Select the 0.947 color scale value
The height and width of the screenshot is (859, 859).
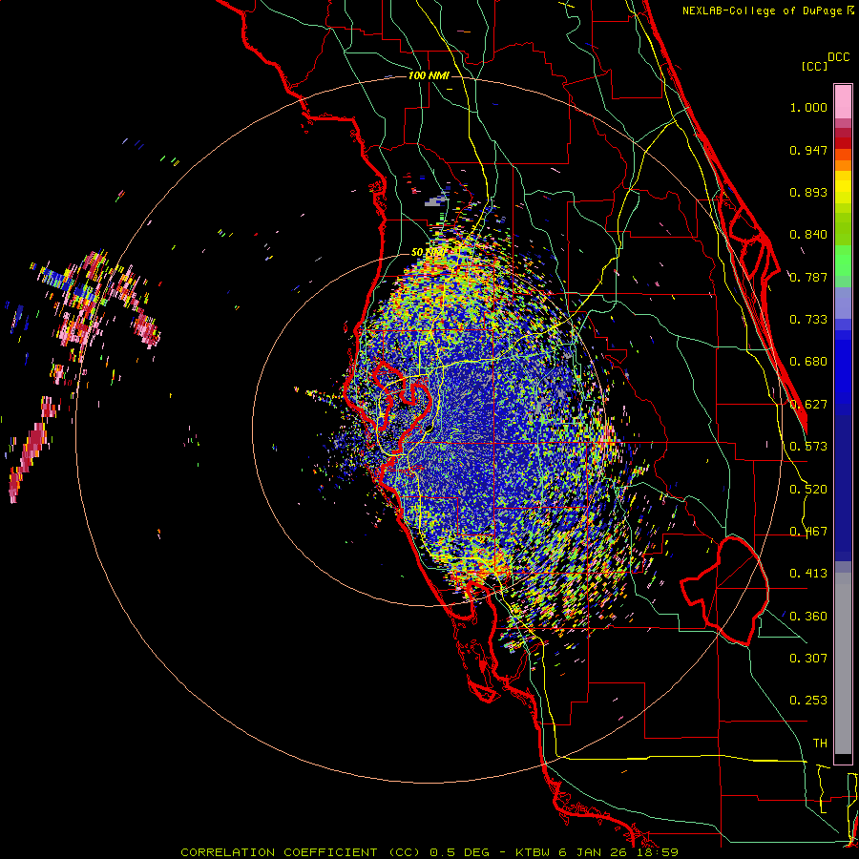[808, 150]
